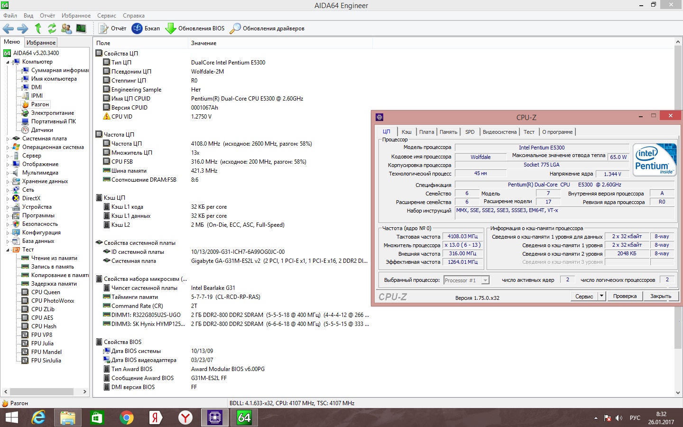
Task: Open the Видеосистема tab in CPU-Z
Action: [x=499, y=132]
